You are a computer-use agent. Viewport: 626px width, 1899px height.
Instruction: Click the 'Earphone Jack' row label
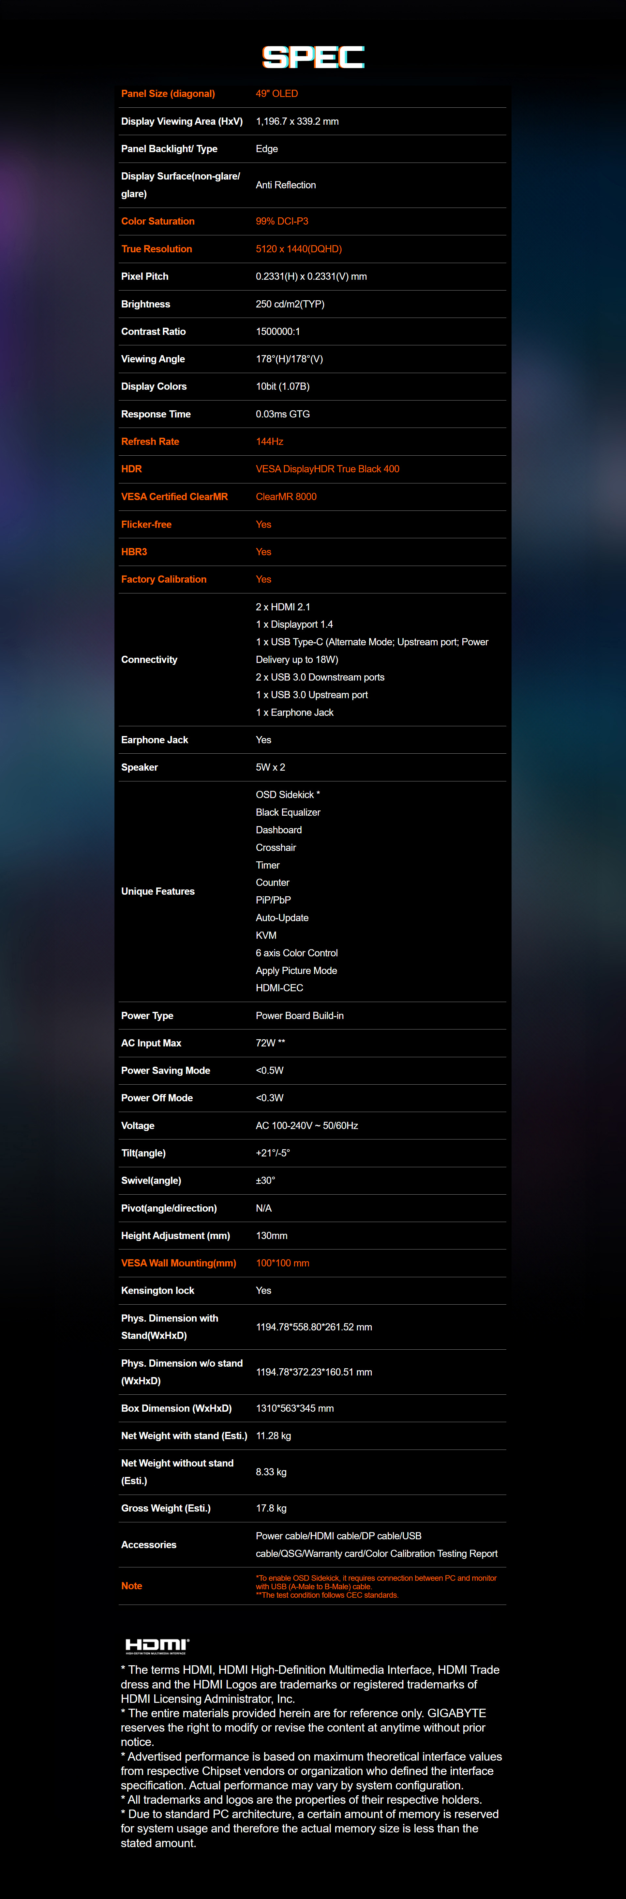[x=155, y=740]
